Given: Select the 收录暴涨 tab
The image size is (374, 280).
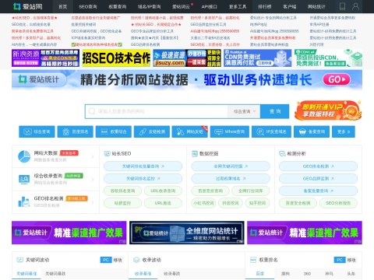Looking at the screenshot, I should [x=143, y=274].
